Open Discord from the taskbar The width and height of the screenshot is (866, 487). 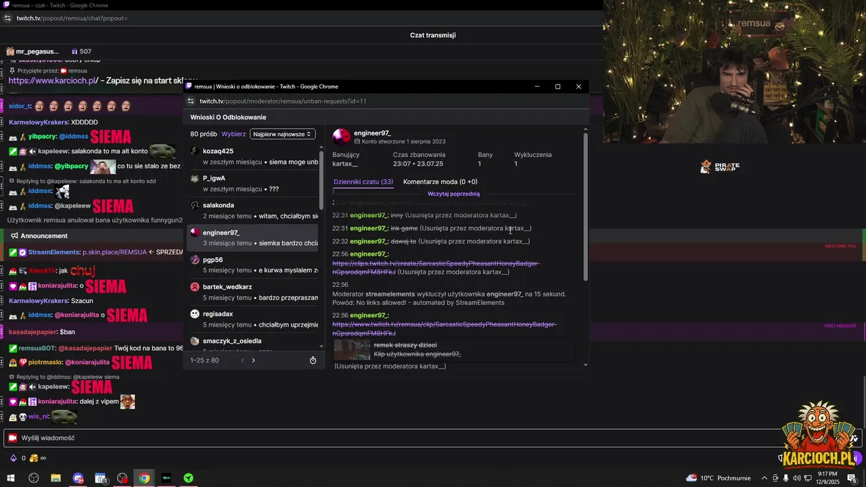pyautogui.click(x=78, y=478)
